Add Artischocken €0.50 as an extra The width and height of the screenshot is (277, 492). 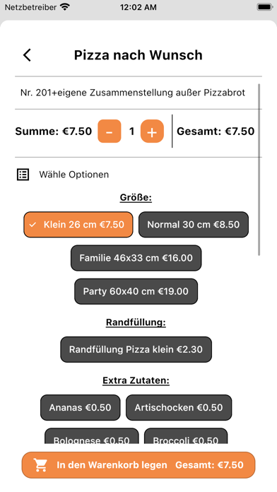179,407
